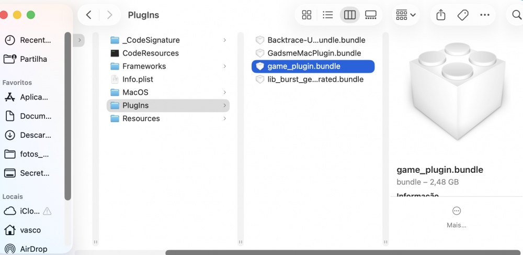Open the group-by dropdown in toolbar
This screenshot has width=523, height=255.
tap(406, 15)
